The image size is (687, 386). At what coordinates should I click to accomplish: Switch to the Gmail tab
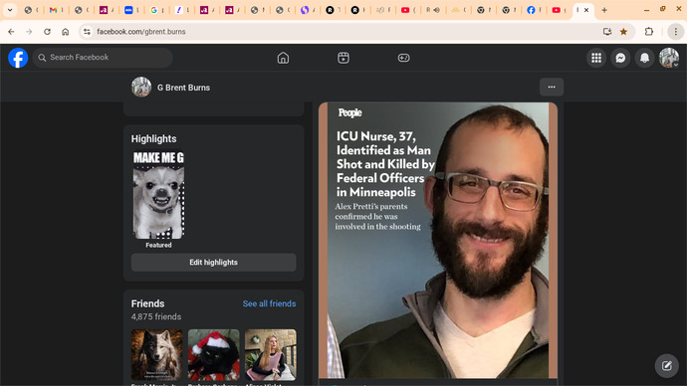56,10
